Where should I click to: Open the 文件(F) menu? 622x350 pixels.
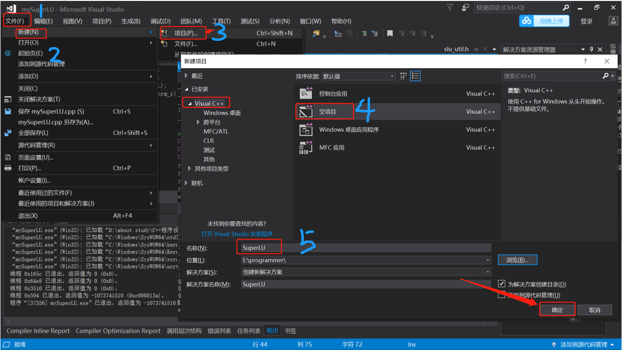coord(15,21)
